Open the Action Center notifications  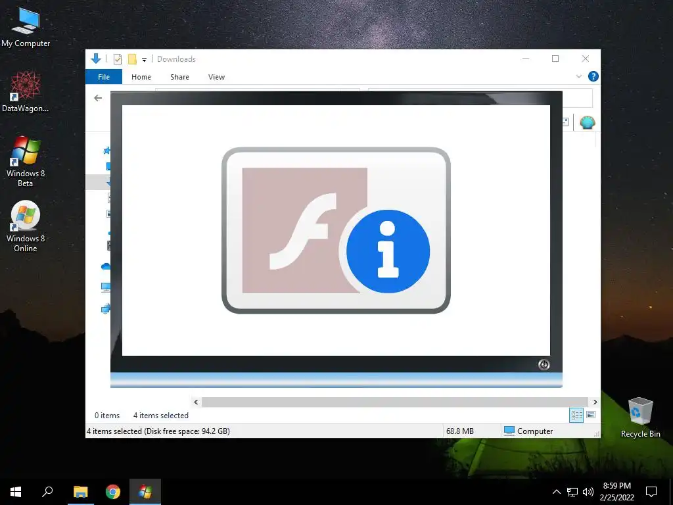pos(651,492)
